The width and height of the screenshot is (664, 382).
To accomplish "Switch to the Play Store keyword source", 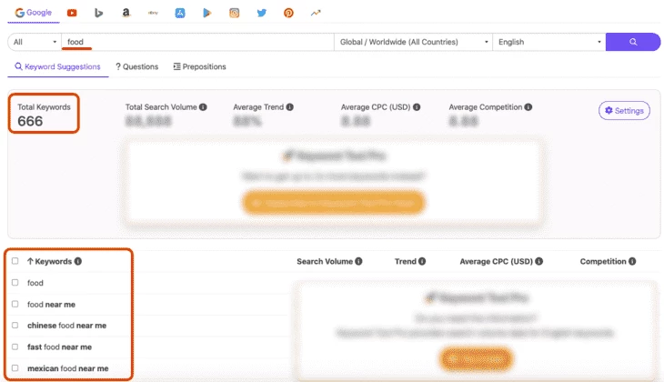I will (x=207, y=13).
